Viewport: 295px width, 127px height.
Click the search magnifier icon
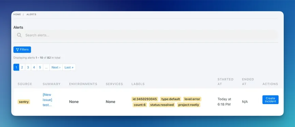[x=19, y=35]
